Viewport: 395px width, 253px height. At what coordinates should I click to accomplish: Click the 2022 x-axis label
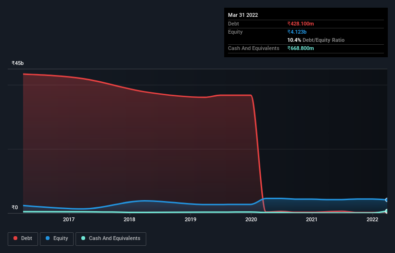coord(372,219)
